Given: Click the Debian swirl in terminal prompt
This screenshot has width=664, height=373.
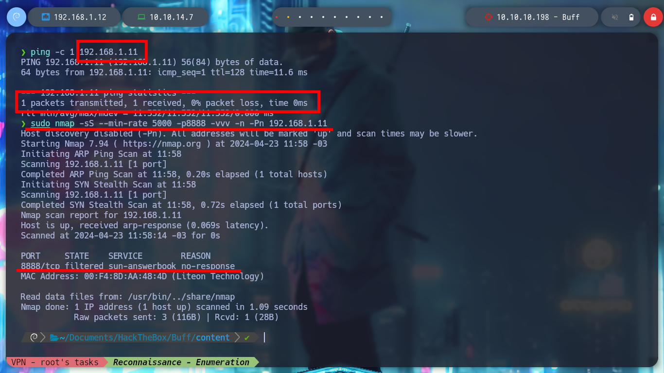Looking at the screenshot, I should [x=34, y=337].
